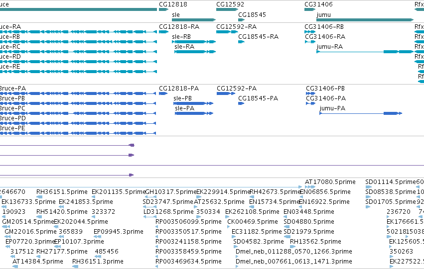Click the AT17080.5prime EST label
Image resolution: width=424 pixels, height=269 pixels.
point(330,182)
